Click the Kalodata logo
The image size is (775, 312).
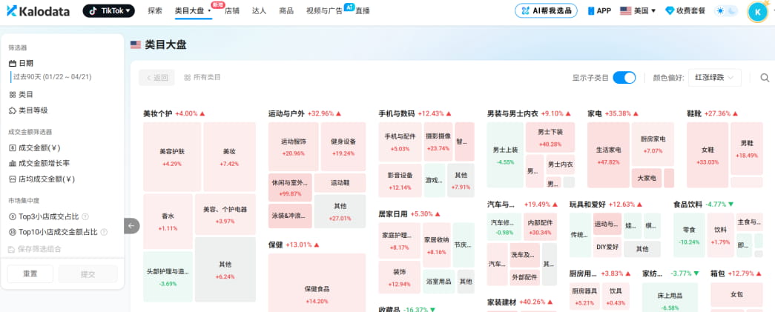click(x=38, y=11)
